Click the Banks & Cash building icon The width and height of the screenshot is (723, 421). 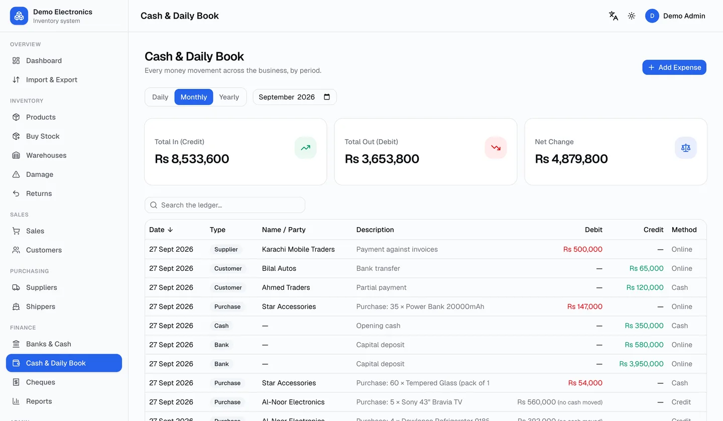pos(16,344)
